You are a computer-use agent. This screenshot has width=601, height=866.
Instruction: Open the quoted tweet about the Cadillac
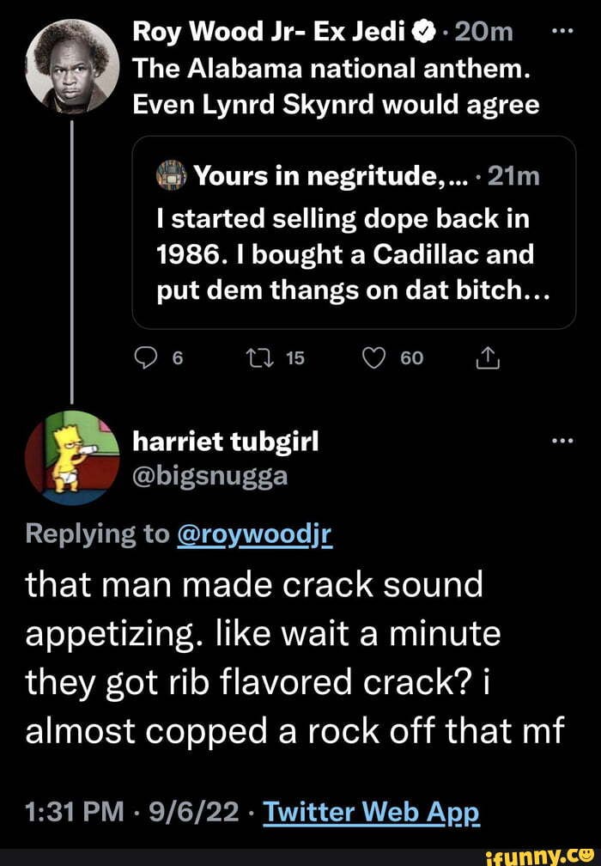click(353, 255)
